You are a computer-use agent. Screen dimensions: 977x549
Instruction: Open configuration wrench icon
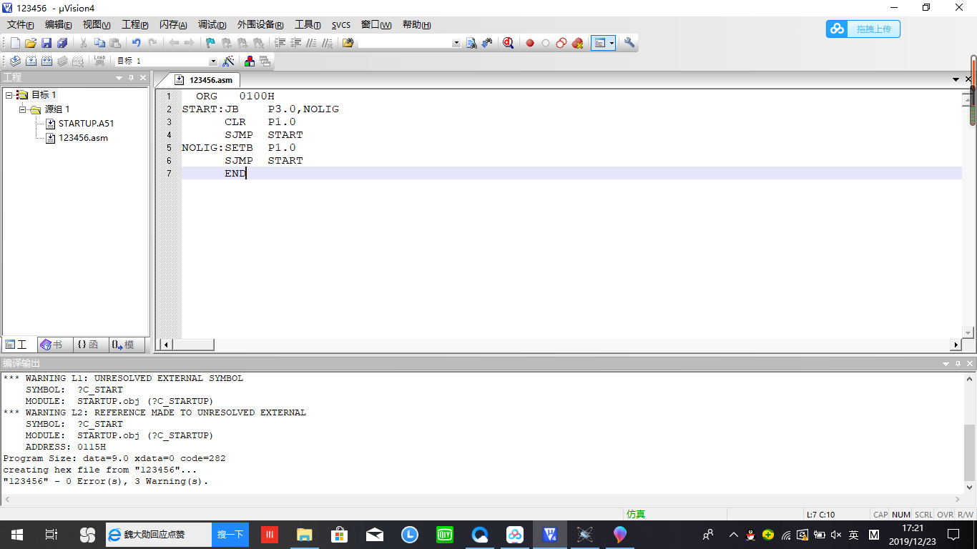629,43
